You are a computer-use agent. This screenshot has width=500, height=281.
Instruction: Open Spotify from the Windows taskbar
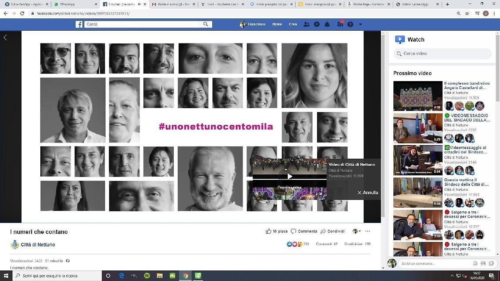[147, 276]
